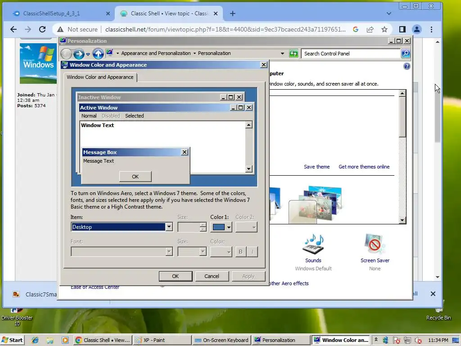Confirm with OK in Window Color dialog
The width and height of the screenshot is (461, 346).
coord(176,276)
